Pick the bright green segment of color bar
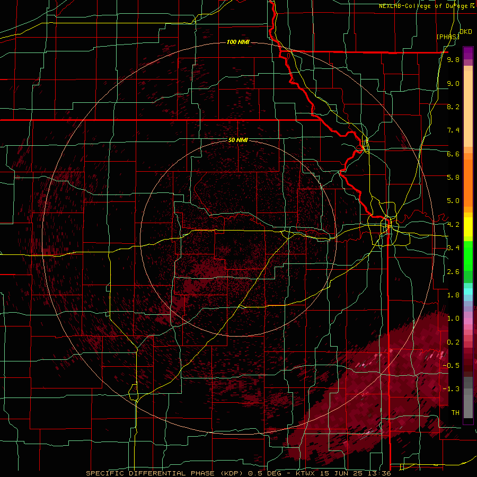Viewport: 477px width, 477px height. point(468,255)
